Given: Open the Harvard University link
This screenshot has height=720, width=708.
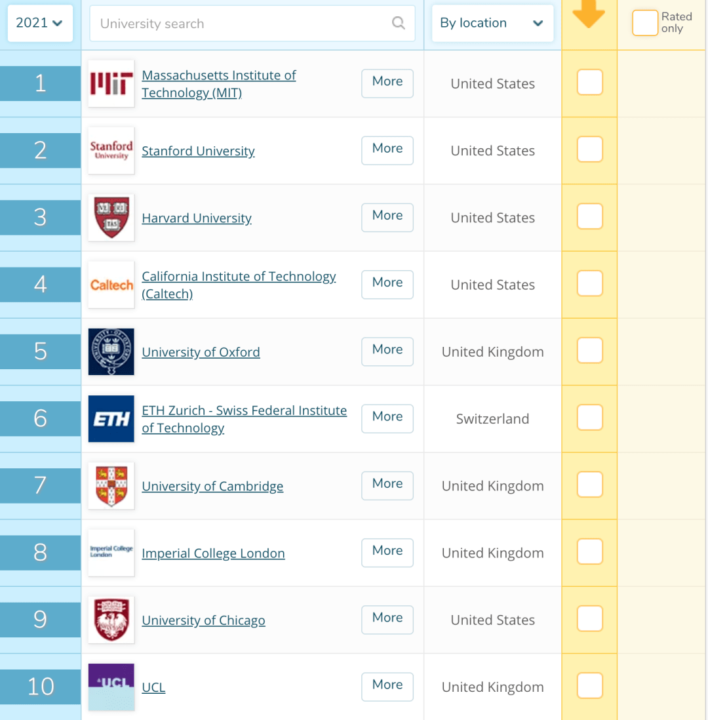Looking at the screenshot, I should tap(197, 218).
